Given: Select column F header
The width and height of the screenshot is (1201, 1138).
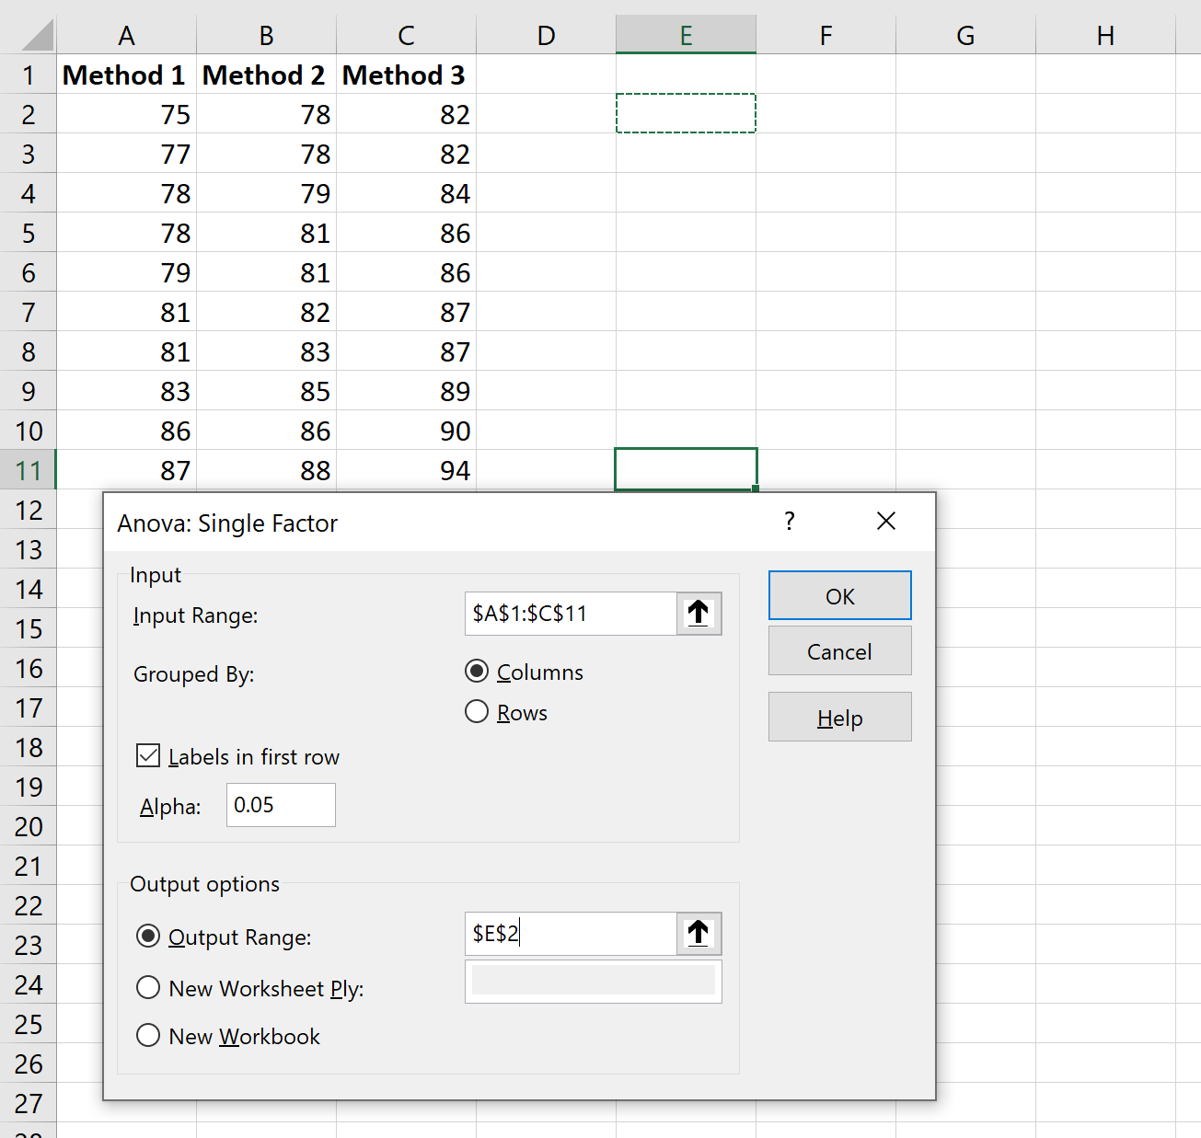Looking at the screenshot, I should coord(826,36).
